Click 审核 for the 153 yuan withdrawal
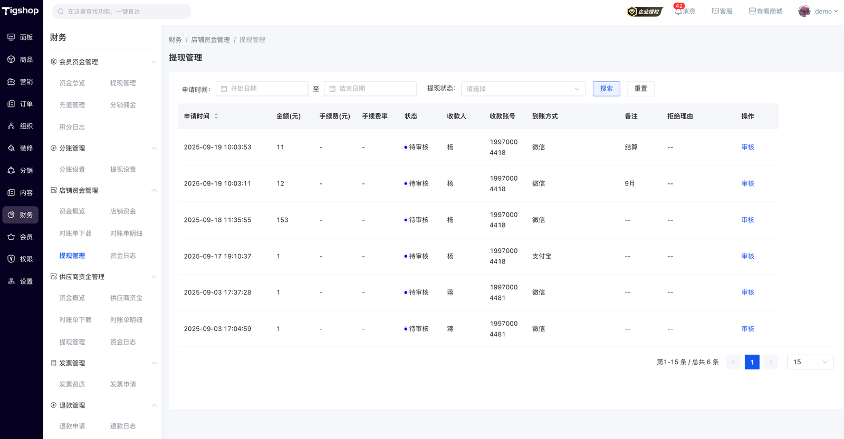The height and width of the screenshot is (439, 844). pos(747,220)
